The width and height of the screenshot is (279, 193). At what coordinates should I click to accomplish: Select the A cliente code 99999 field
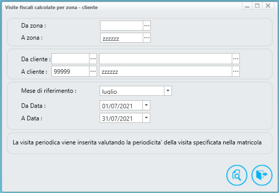70,71
